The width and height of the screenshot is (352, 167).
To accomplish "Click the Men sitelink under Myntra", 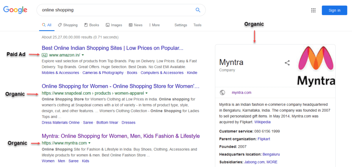I will pyautogui.click(x=61, y=161).
